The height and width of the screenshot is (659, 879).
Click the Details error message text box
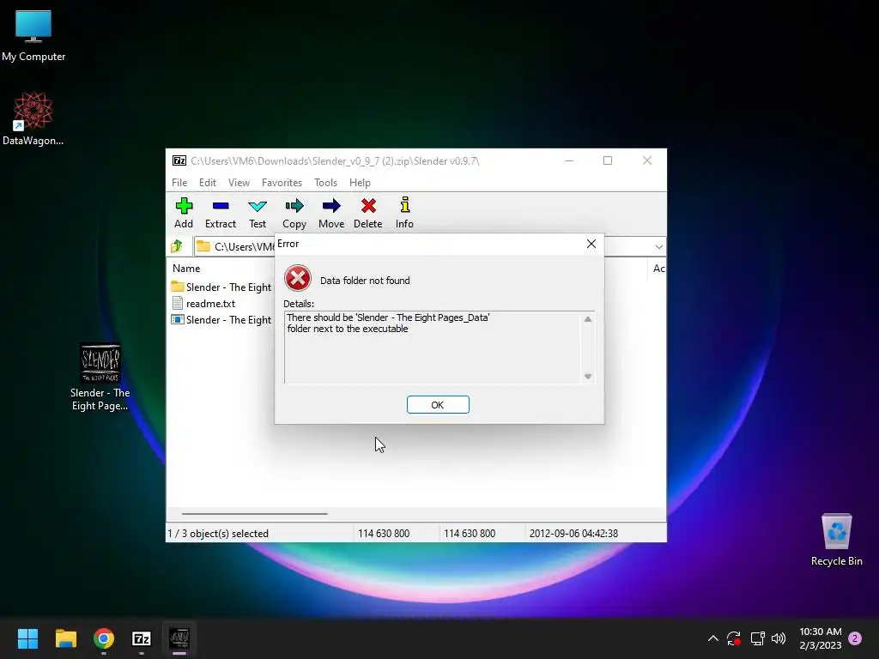(x=439, y=348)
